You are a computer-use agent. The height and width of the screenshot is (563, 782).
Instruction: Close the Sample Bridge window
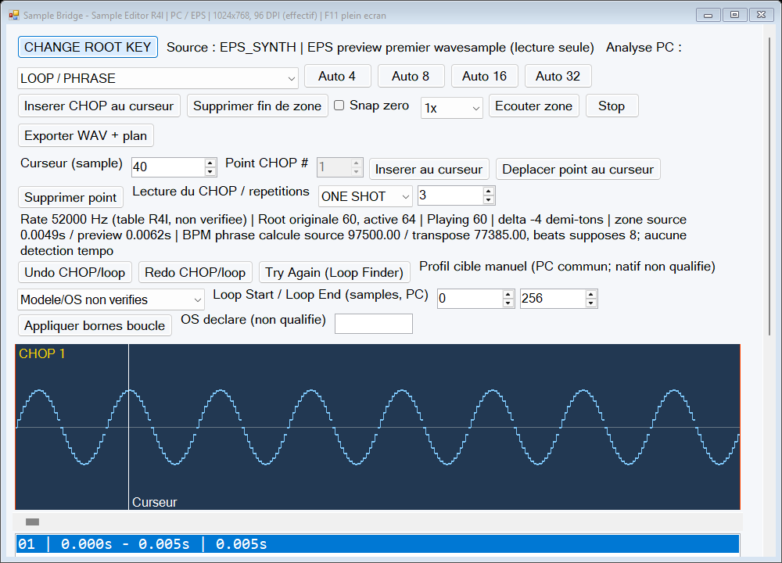point(761,15)
